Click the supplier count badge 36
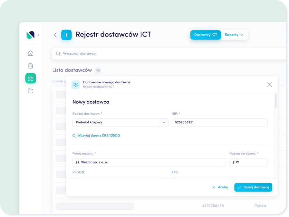 (x=98, y=70)
